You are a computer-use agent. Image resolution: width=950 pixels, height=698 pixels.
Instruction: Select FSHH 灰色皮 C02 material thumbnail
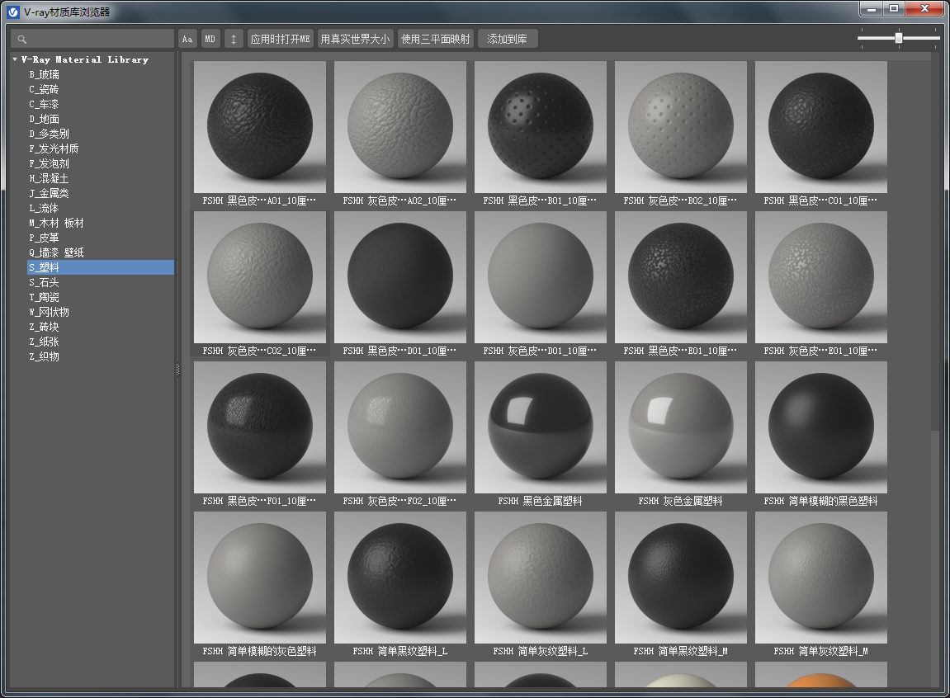pyautogui.click(x=260, y=276)
